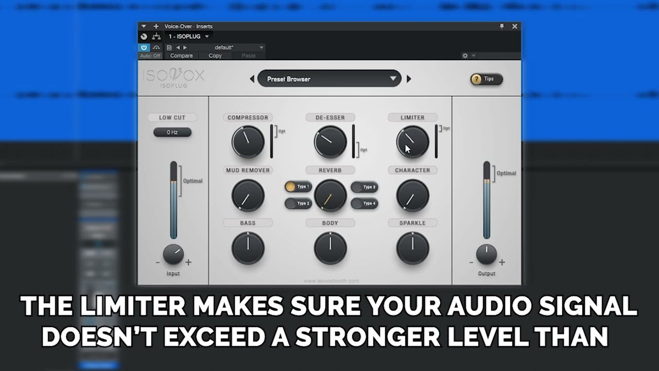
Task: Click the 0 Hz low cut field
Action: pyautogui.click(x=172, y=132)
